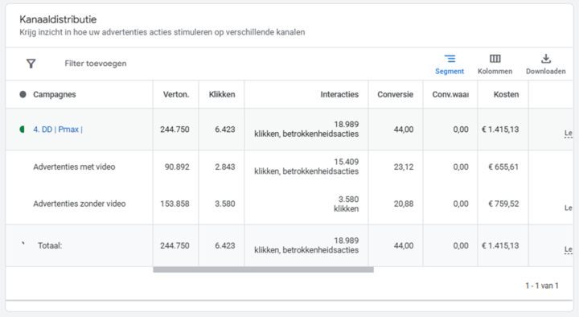Open the 4. DD | Pmax campaign link
This screenshot has width=579, height=317.
click(x=58, y=130)
